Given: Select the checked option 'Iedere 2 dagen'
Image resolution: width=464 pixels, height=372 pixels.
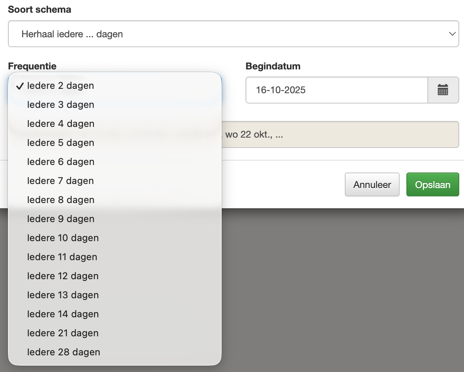Looking at the screenshot, I should coord(60,86).
